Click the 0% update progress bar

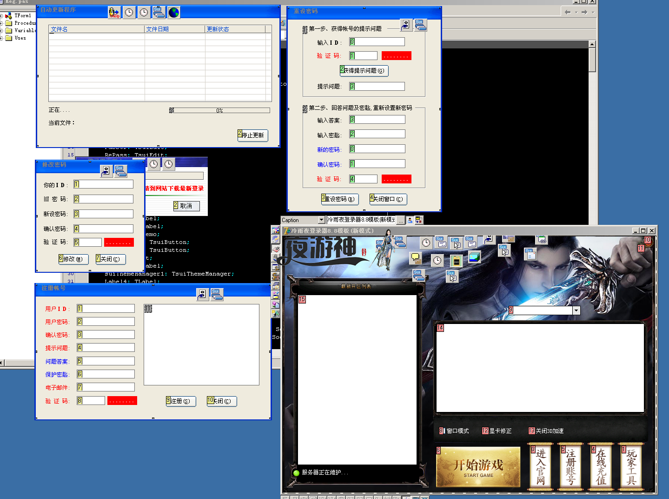click(219, 110)
